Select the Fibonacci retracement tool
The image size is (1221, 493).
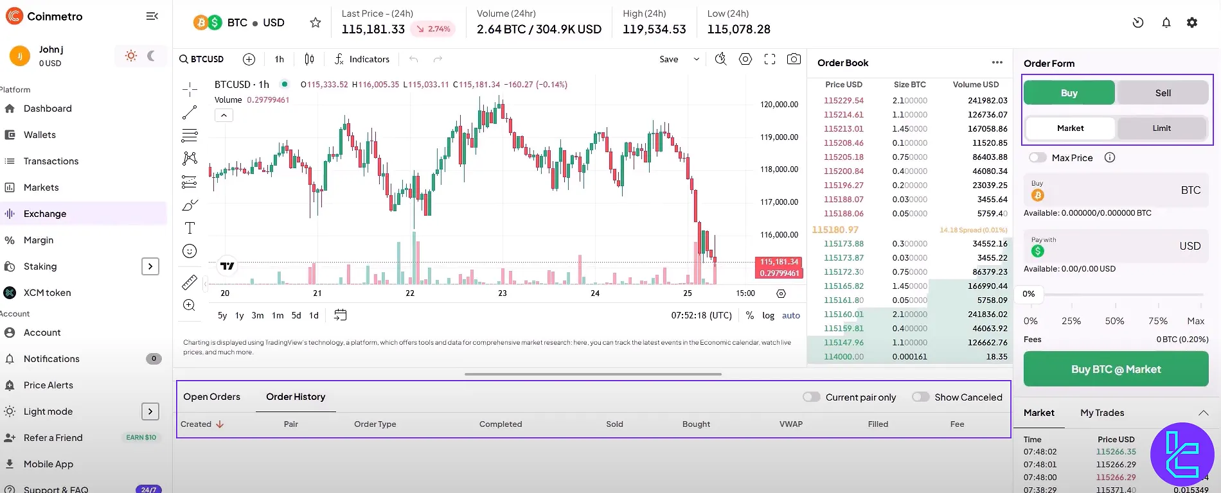click(x=190, y=135)
